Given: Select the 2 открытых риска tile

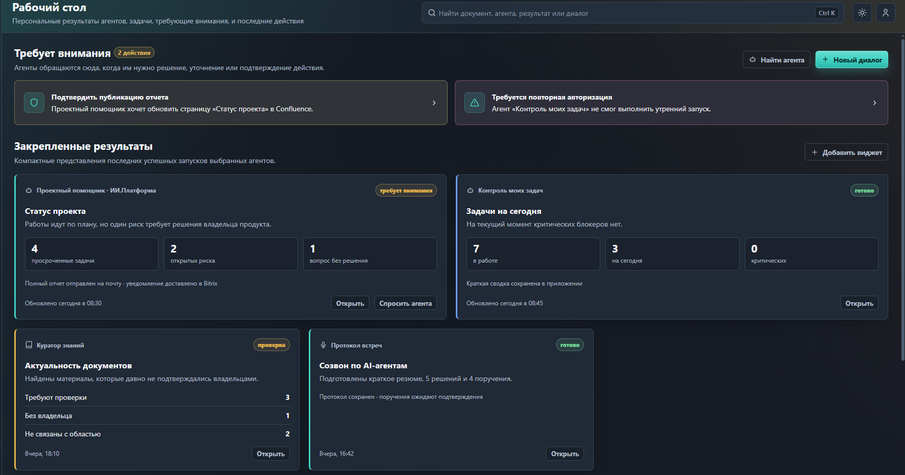Looking at the screenshot, I should click(x=231, y=254).
